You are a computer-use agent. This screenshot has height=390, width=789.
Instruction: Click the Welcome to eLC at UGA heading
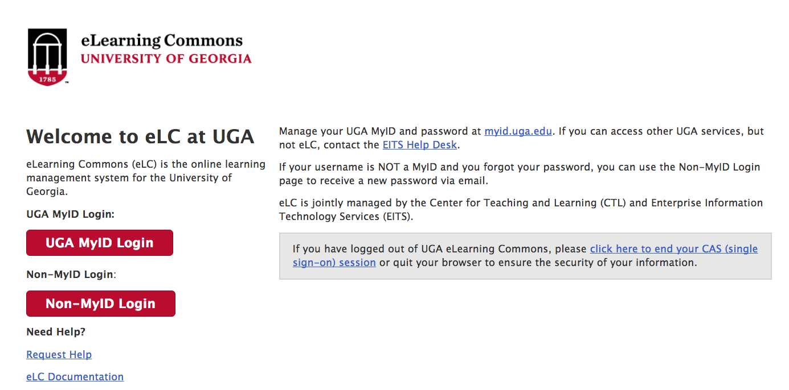tap(140, 137)
